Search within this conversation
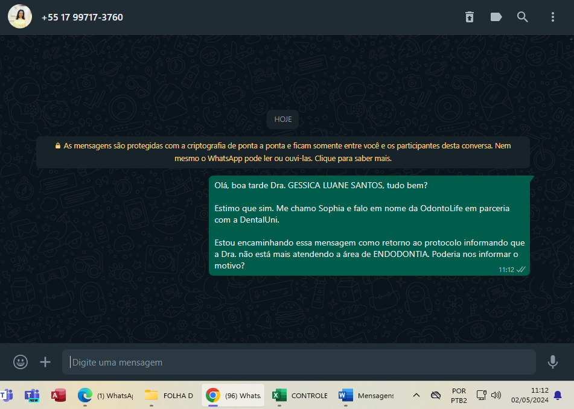The height and width of the screenshot is (409, 574). (x=522, y=17)
